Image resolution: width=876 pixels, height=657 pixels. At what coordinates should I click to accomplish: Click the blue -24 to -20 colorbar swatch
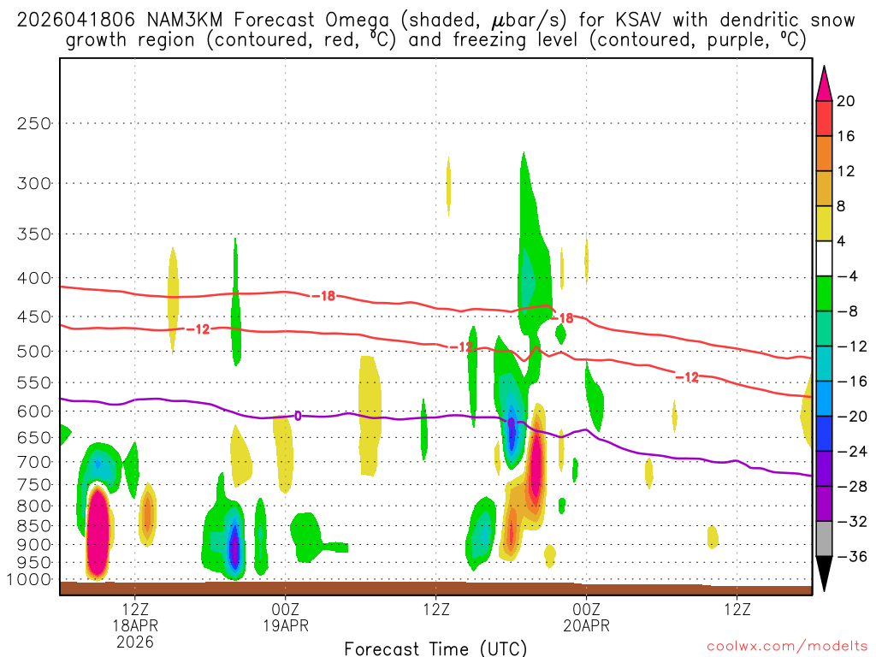(x=824, y=434)
